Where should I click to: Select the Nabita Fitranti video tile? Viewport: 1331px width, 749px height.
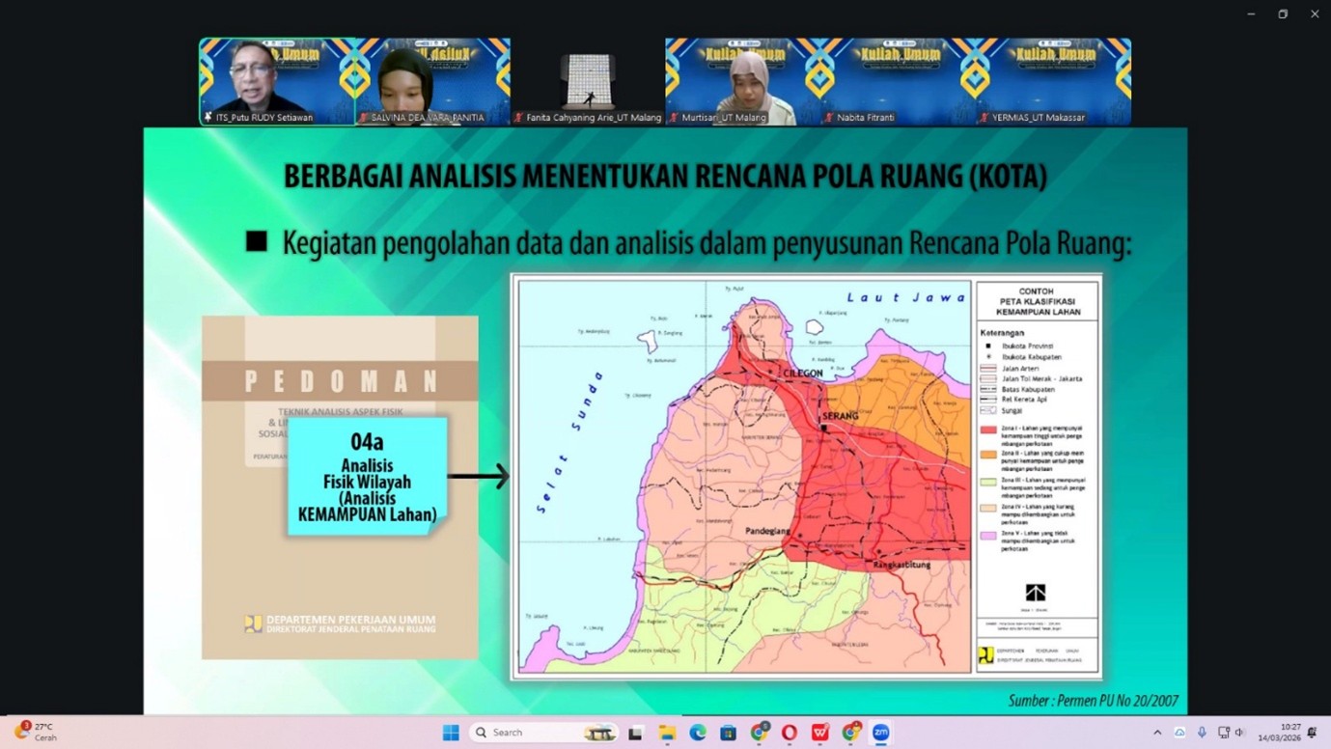click(899, 81)
